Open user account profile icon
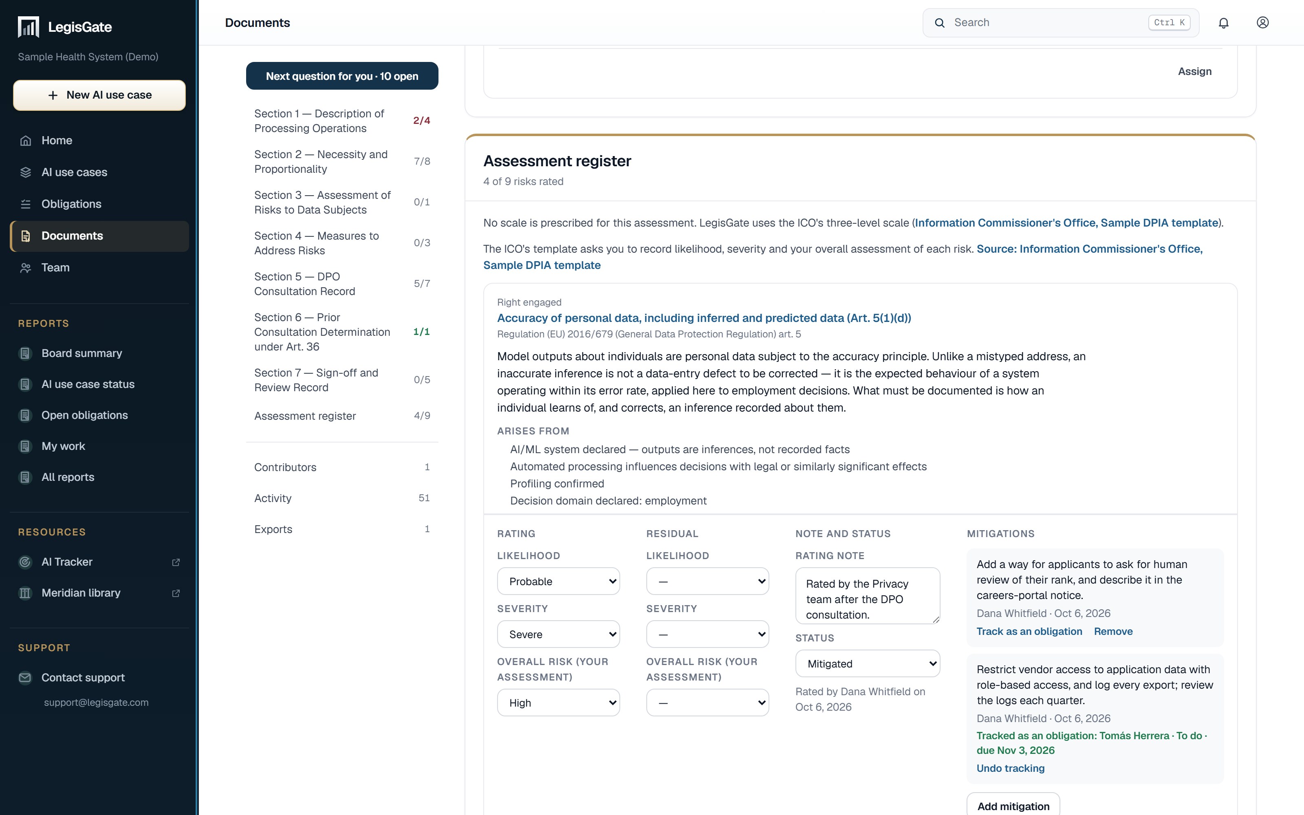 [x=1262, y=23]
